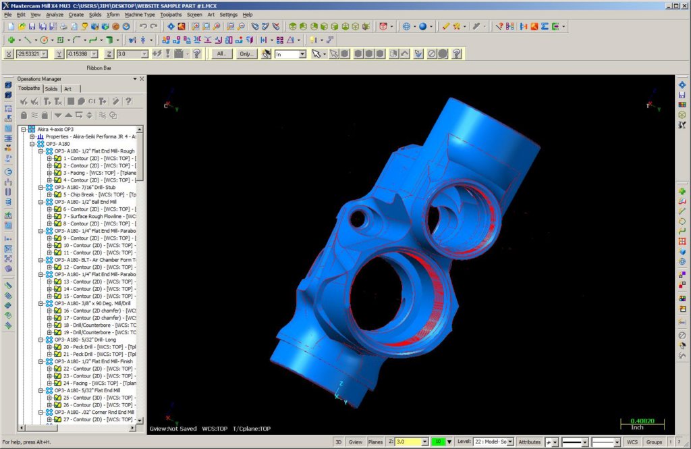
Task: Toggle check on 12 - Contour (2D) operation
Action: (58, 267)
